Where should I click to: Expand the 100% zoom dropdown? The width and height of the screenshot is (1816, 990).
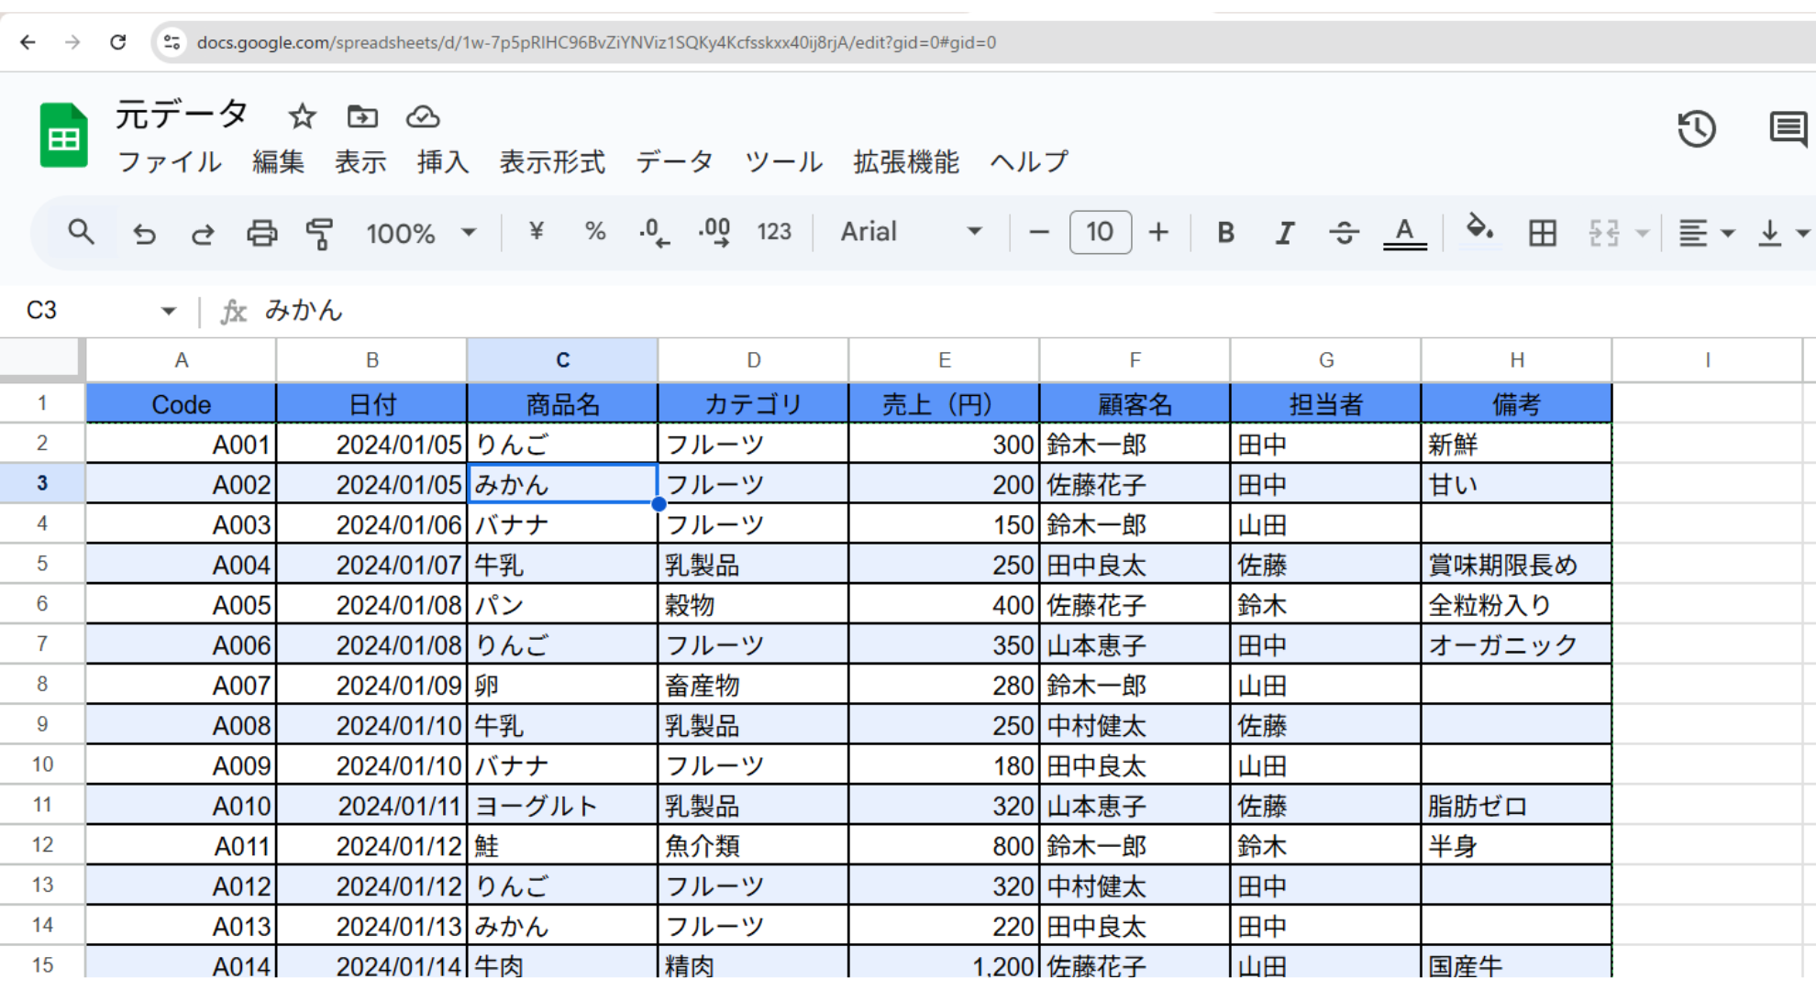[422, 233]
